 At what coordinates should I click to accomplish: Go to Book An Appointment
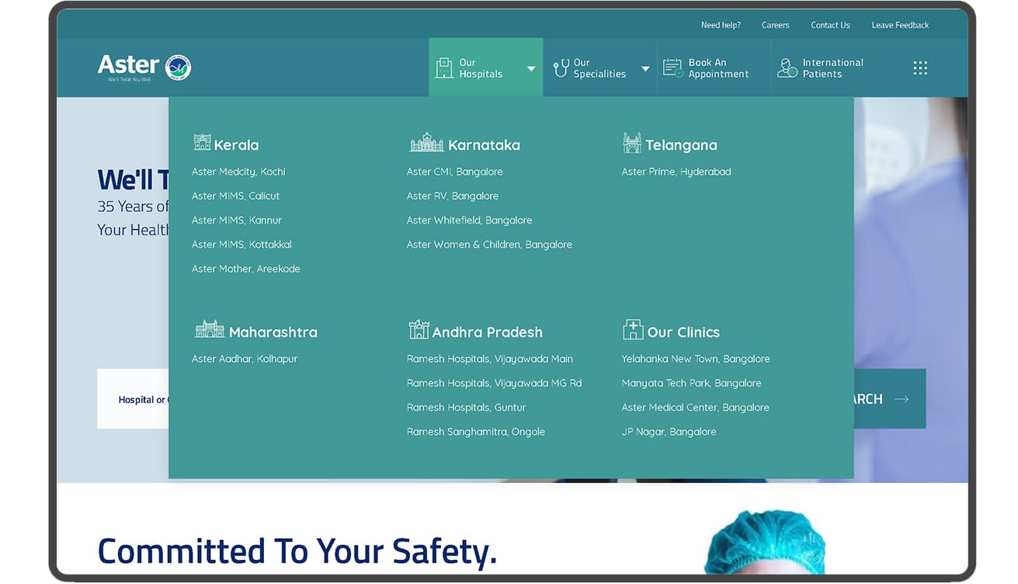point(714,68)
